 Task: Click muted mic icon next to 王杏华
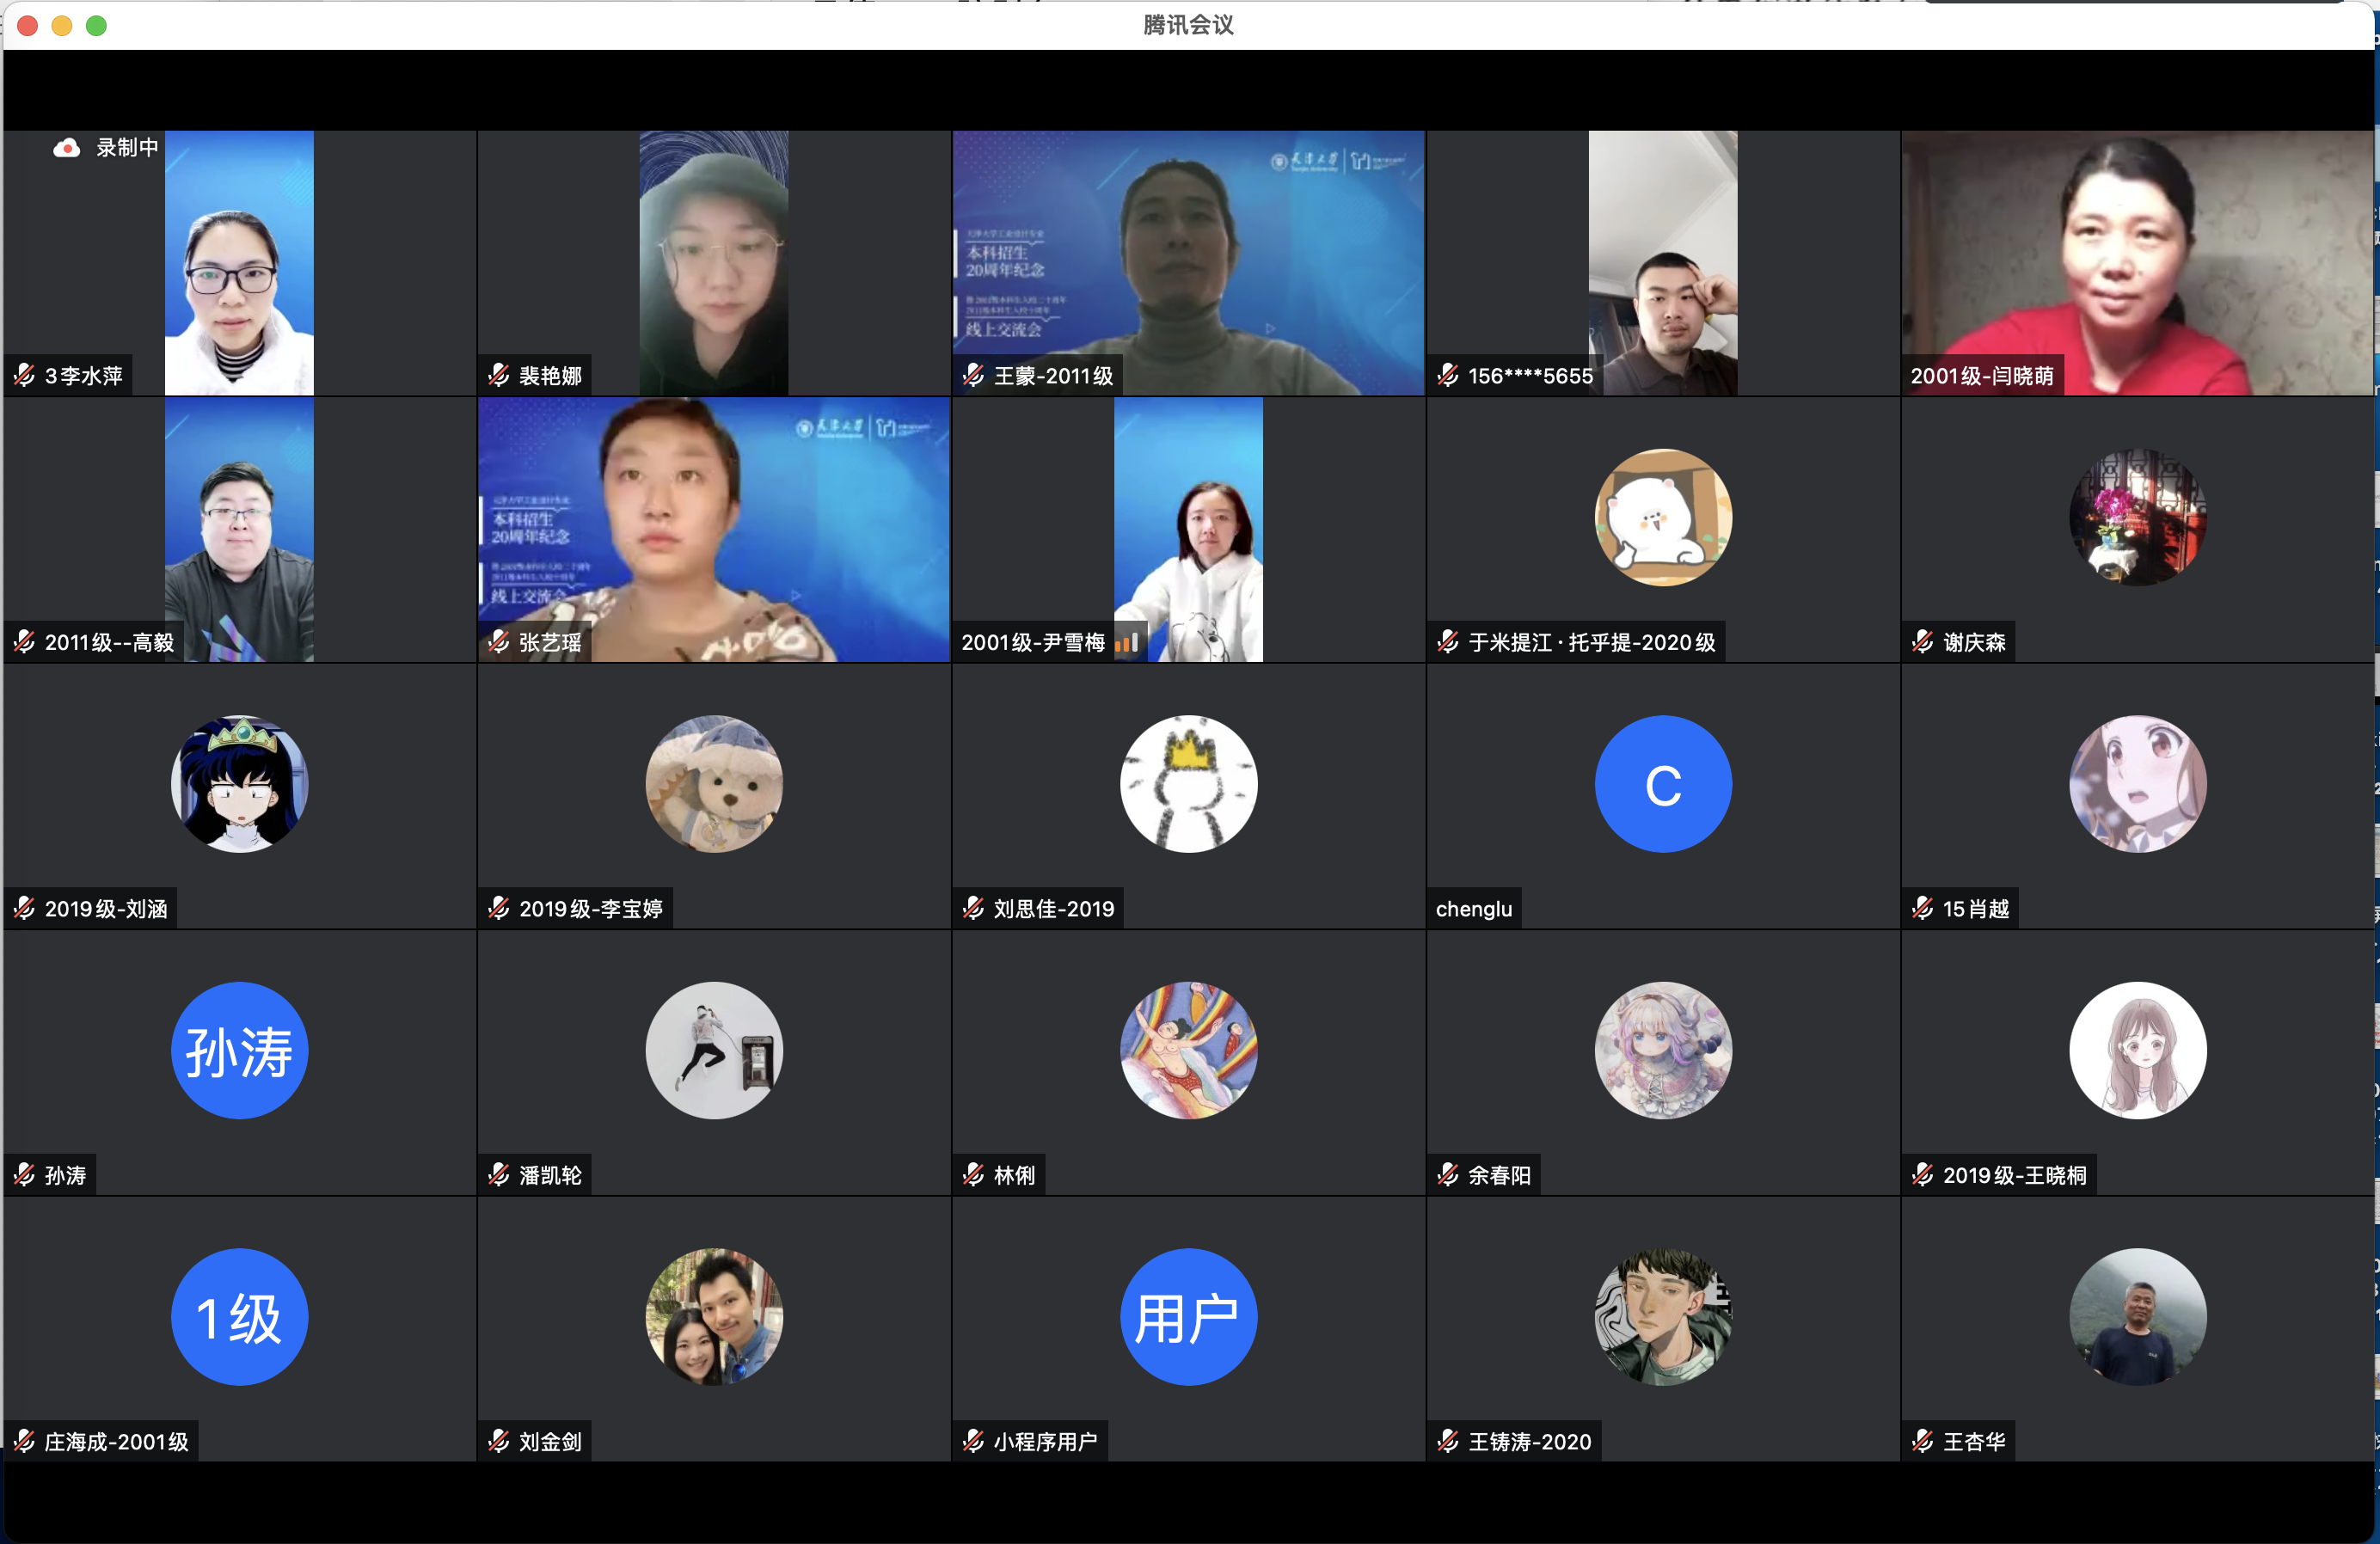pos(1922,1441)
